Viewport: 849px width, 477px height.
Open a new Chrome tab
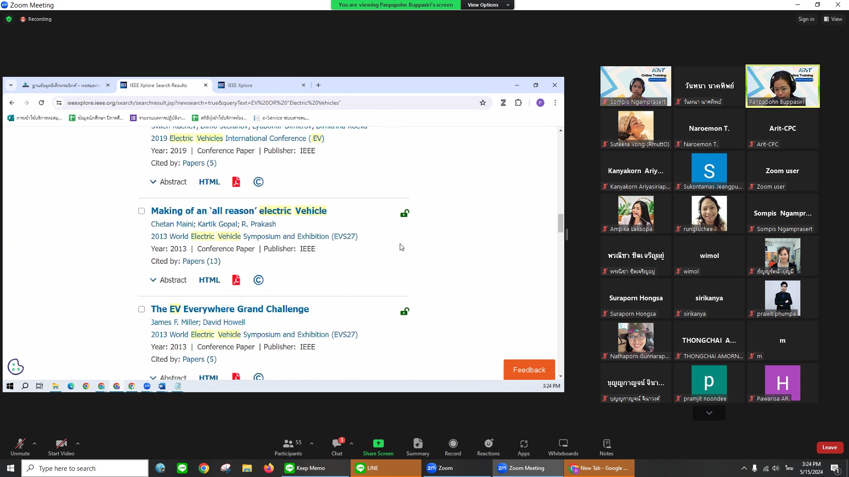(318, 85)
